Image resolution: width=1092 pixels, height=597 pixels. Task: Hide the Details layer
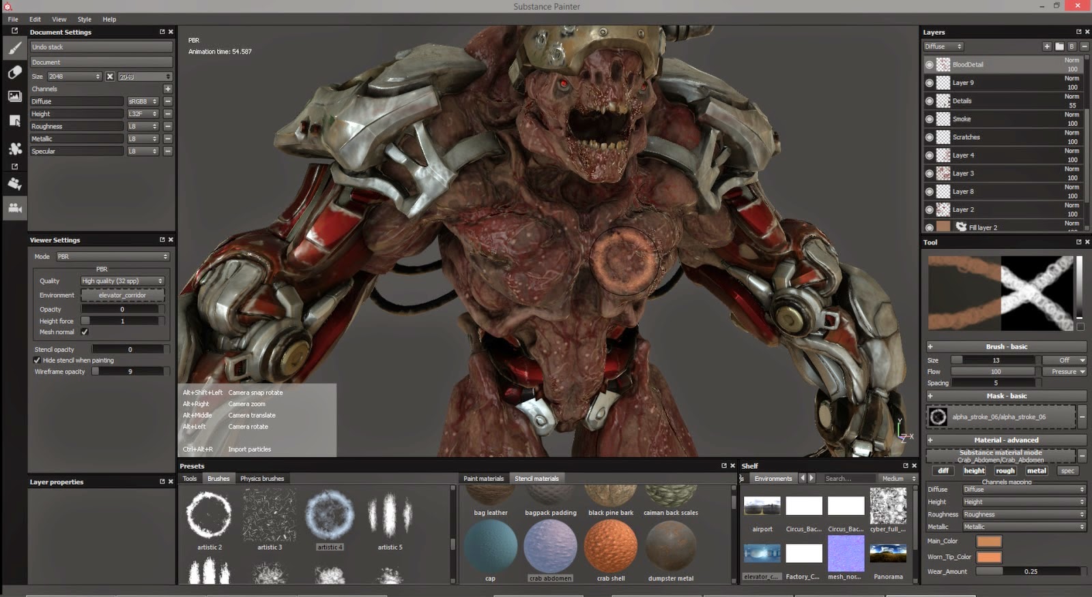coord(929,101)
